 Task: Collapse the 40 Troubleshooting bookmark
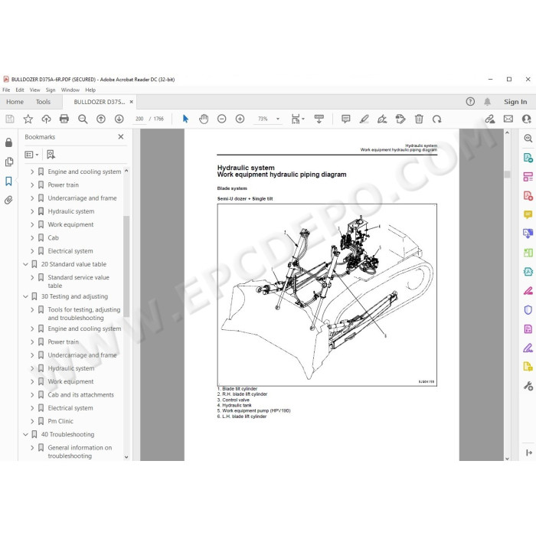25,434
